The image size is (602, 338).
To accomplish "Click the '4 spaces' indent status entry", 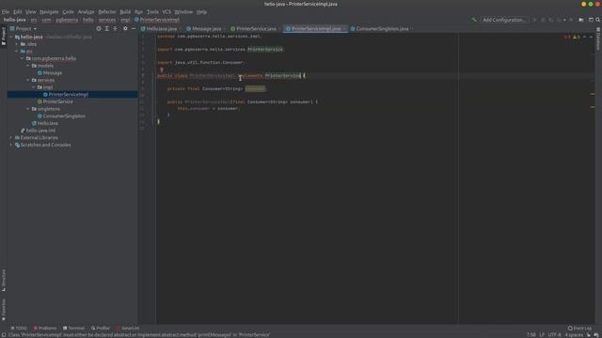I will [x=574, y=334].
